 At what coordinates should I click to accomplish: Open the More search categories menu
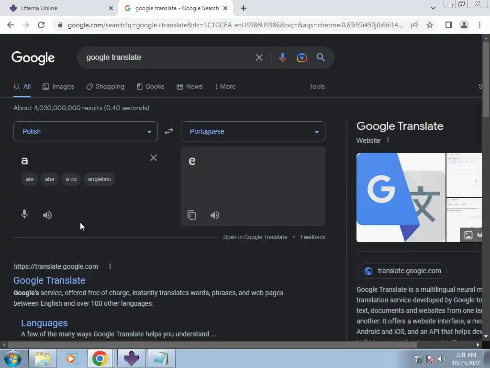(225, 87)
